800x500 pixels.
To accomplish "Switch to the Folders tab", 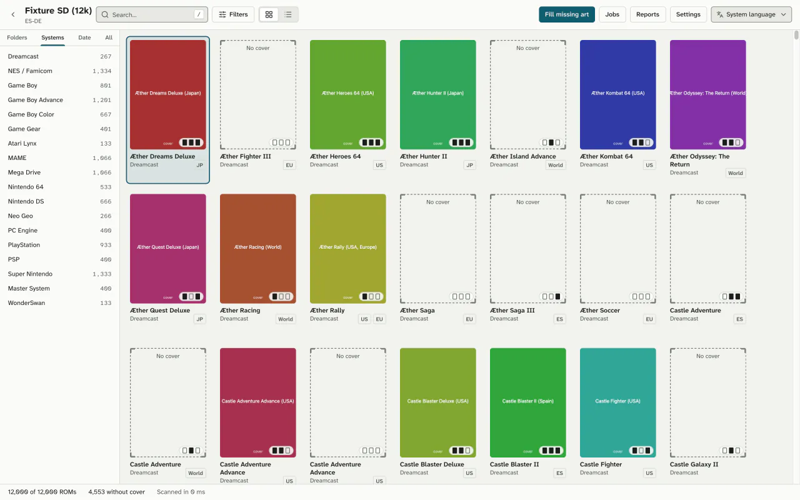I will click(17, 37).
